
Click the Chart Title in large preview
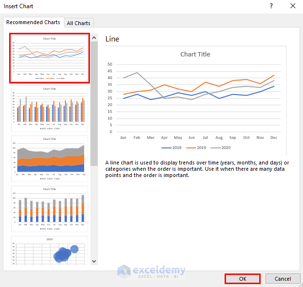pos(195,54)
